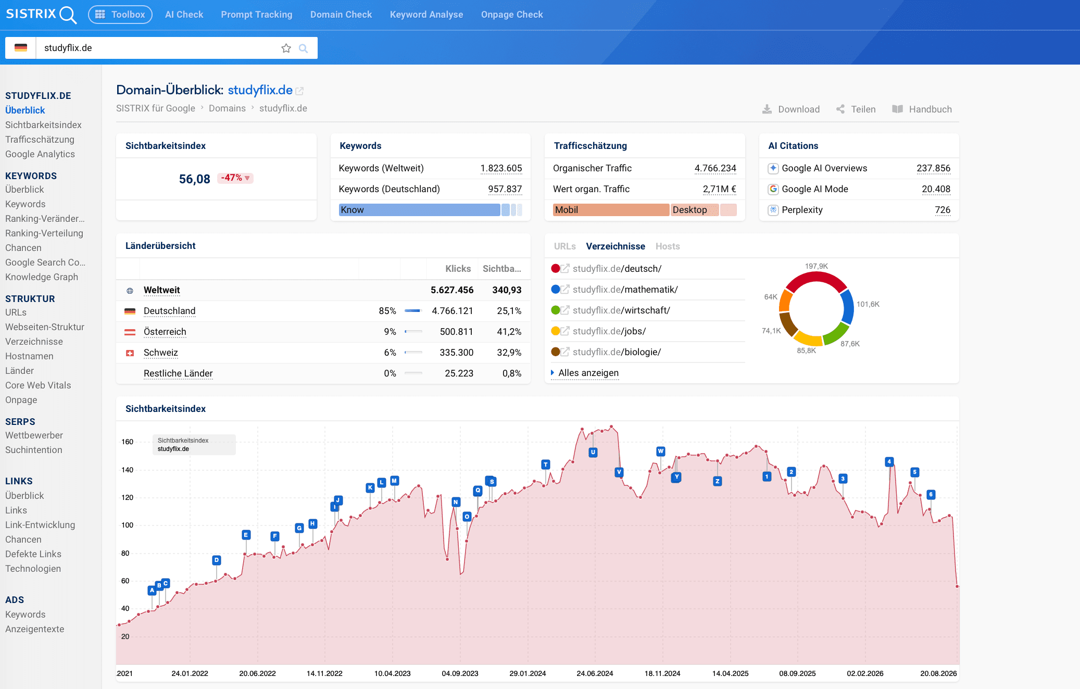Toggle the red /deutsch/ directory dot
Viewport: 1080px width, 689px height.
(556, 269)
